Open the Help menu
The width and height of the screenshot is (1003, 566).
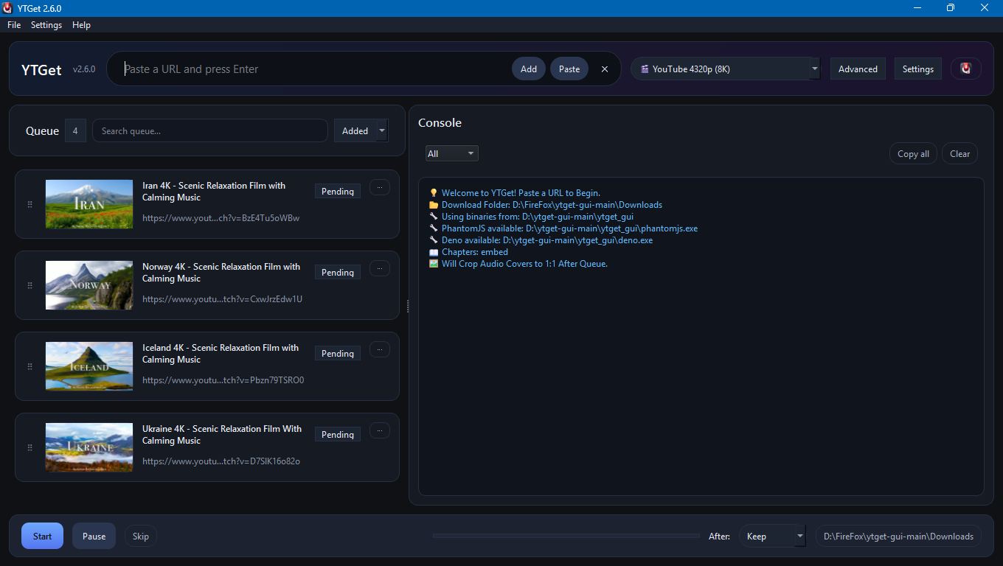(x=81, y=25)
